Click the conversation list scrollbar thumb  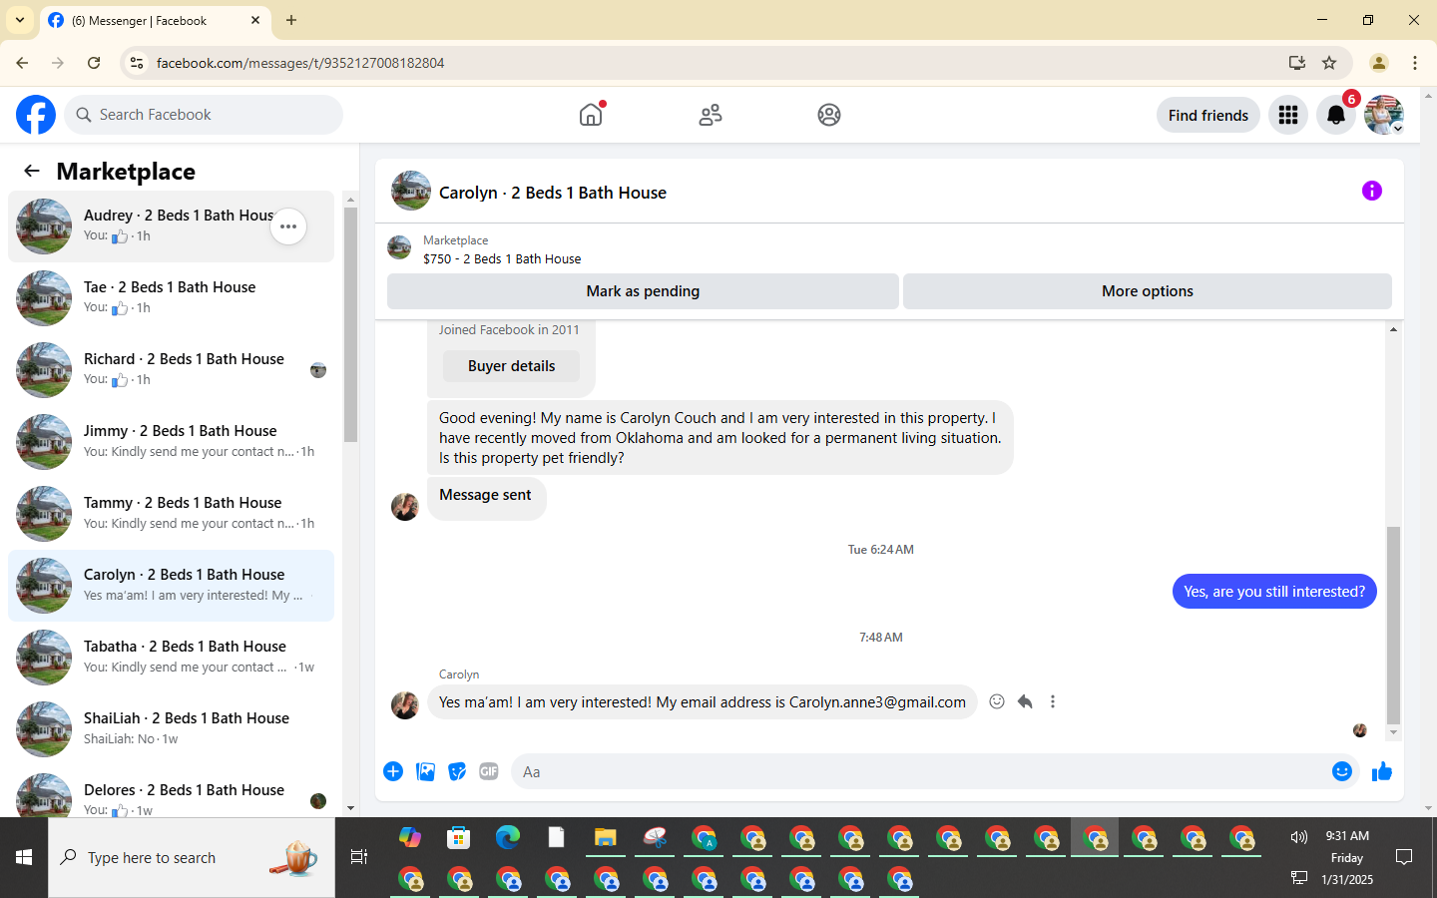(x=350, y=324)
